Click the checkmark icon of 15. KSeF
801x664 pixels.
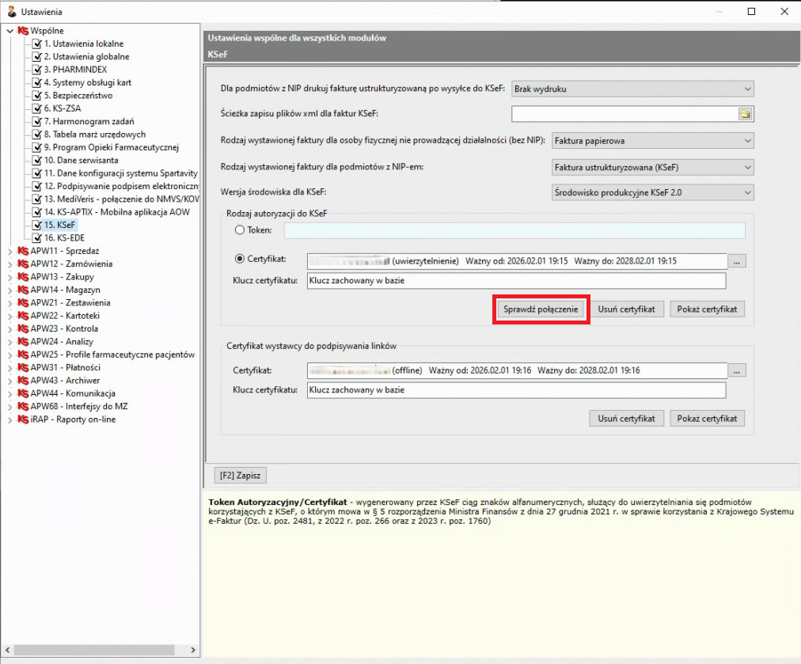click(x=36, y=225)
